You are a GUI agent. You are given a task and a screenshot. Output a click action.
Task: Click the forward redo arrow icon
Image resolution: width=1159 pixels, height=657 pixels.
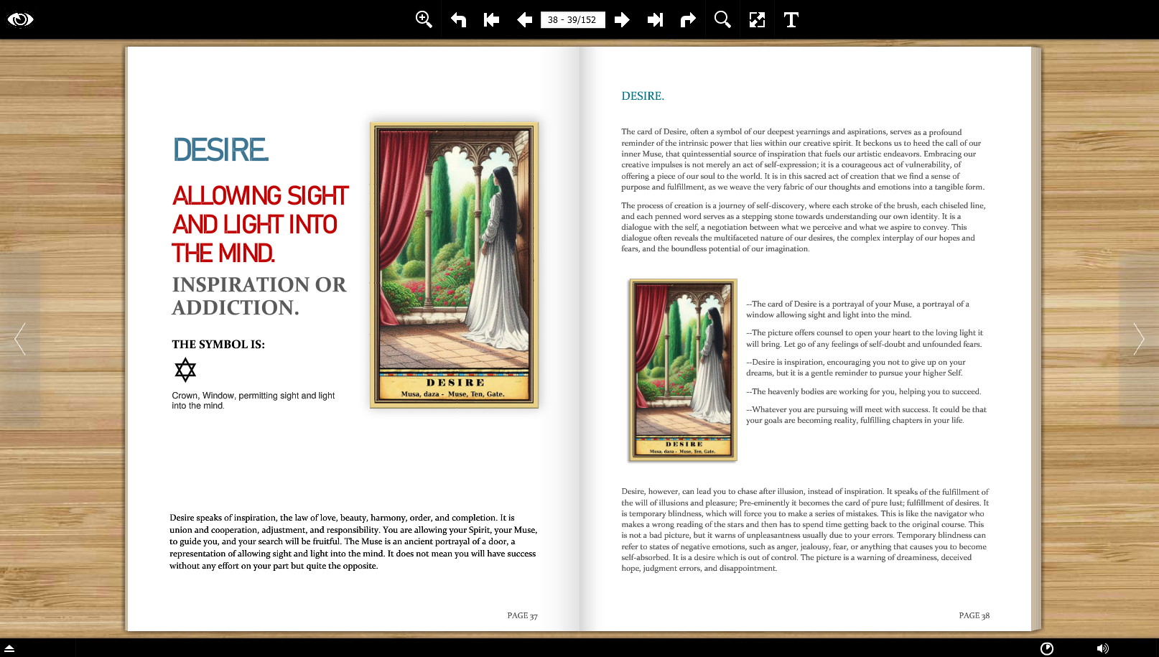(688, 19)
